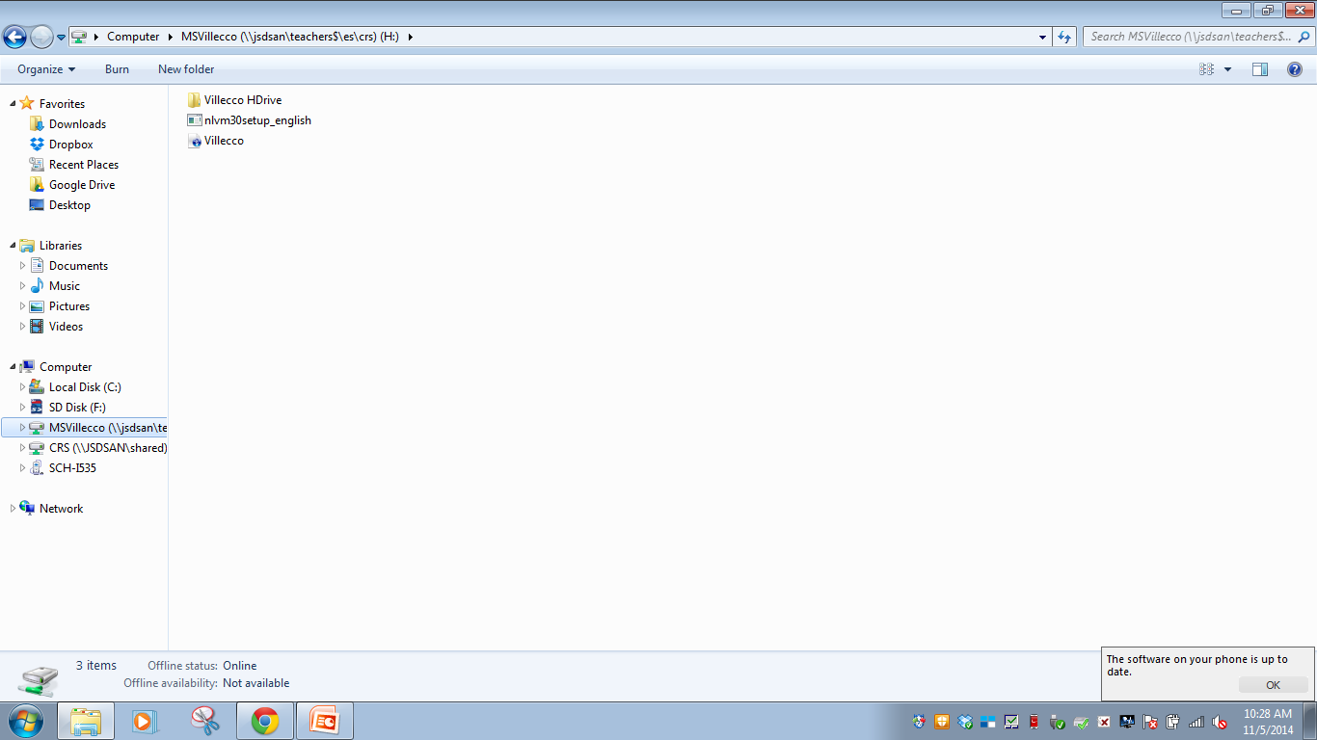
Task: Select CRS (\\JSDSAN\shared) drive
Action: coord(97,448)
